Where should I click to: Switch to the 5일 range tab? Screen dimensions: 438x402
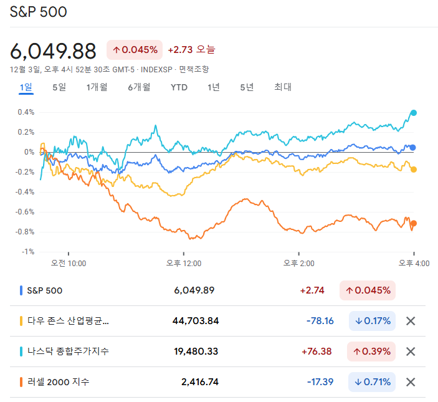tap(59, 87)
